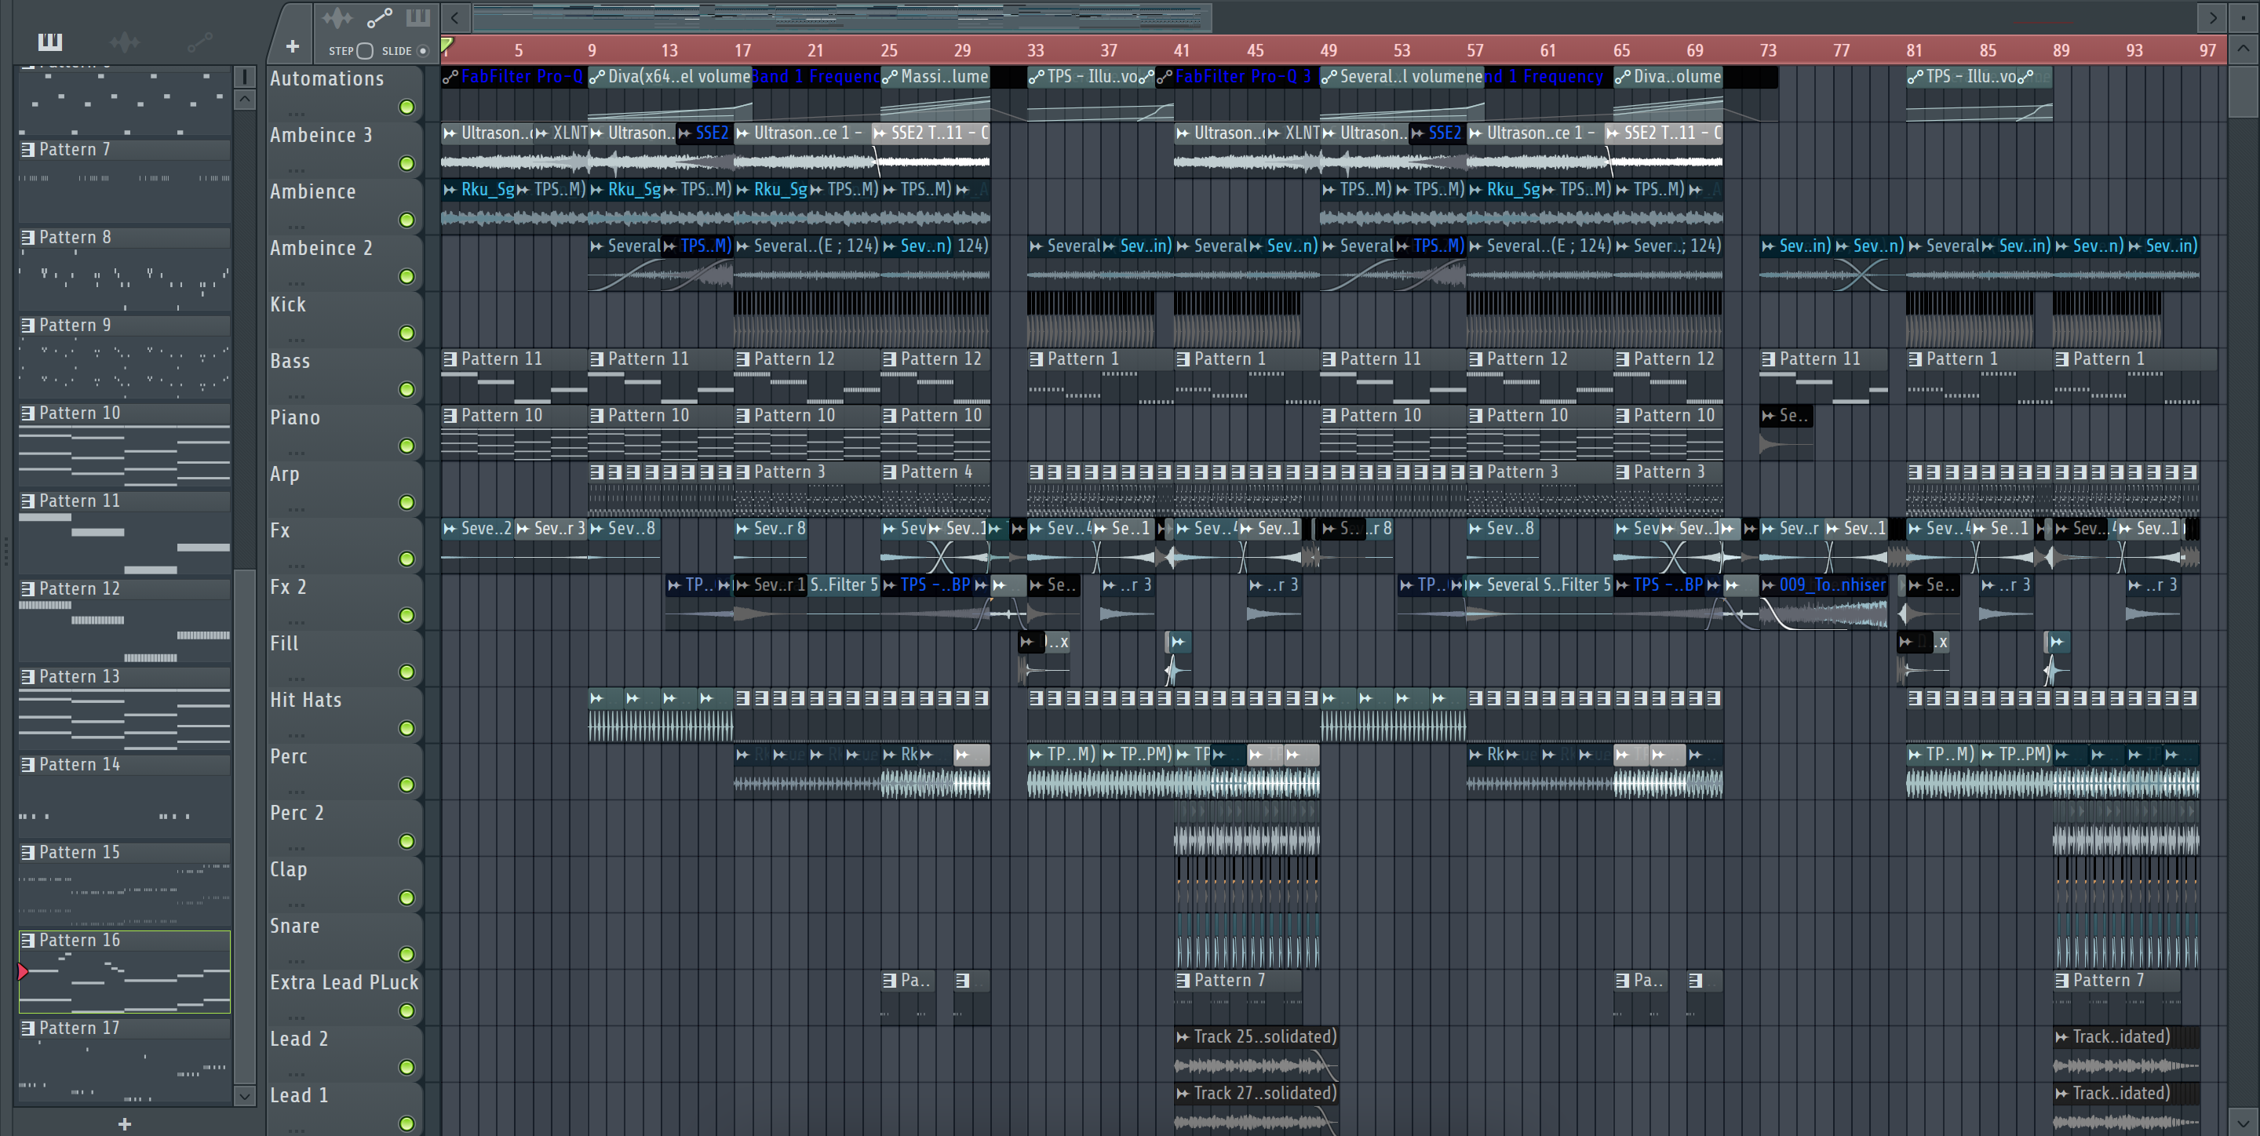Image resolution: width=2260 pixels, height=1136 pixels.
Task: Mute the Perc track
Action: click(x=407, y=785)
